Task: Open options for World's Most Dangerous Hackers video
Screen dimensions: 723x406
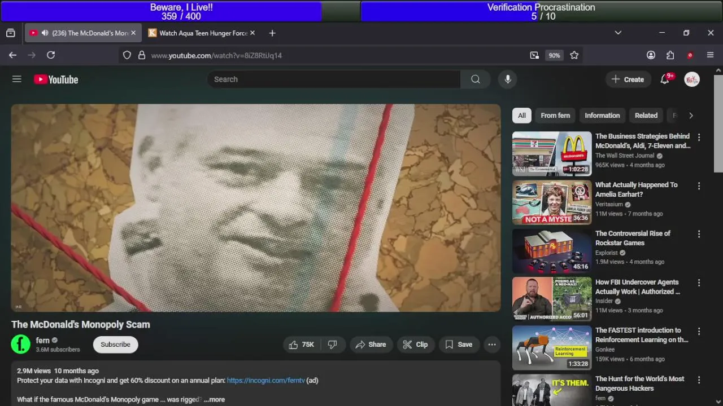Action: (699, 380)
